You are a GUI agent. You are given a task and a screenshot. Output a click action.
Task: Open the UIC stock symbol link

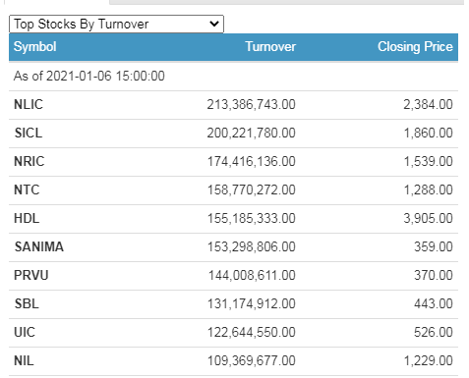point(25,333)
